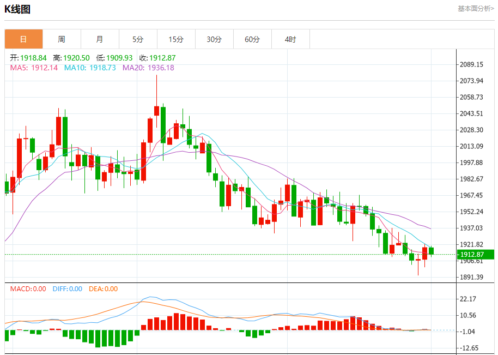Image resolution: width=498 pixels, height=355 pixels.
Task: Click the low price 1909.93
Action: 119,58
